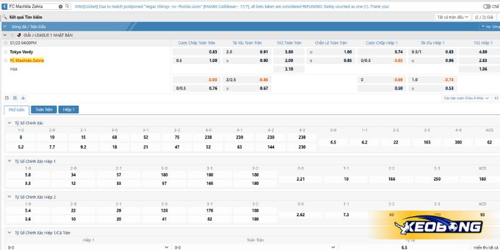This screenshot has height=250, width=500.
Task: Favorite the Giải J-League 1 Nhật Bản league star
Action: tap(13, 35)
